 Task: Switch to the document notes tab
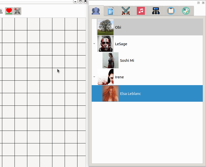(x=110, y=11)
